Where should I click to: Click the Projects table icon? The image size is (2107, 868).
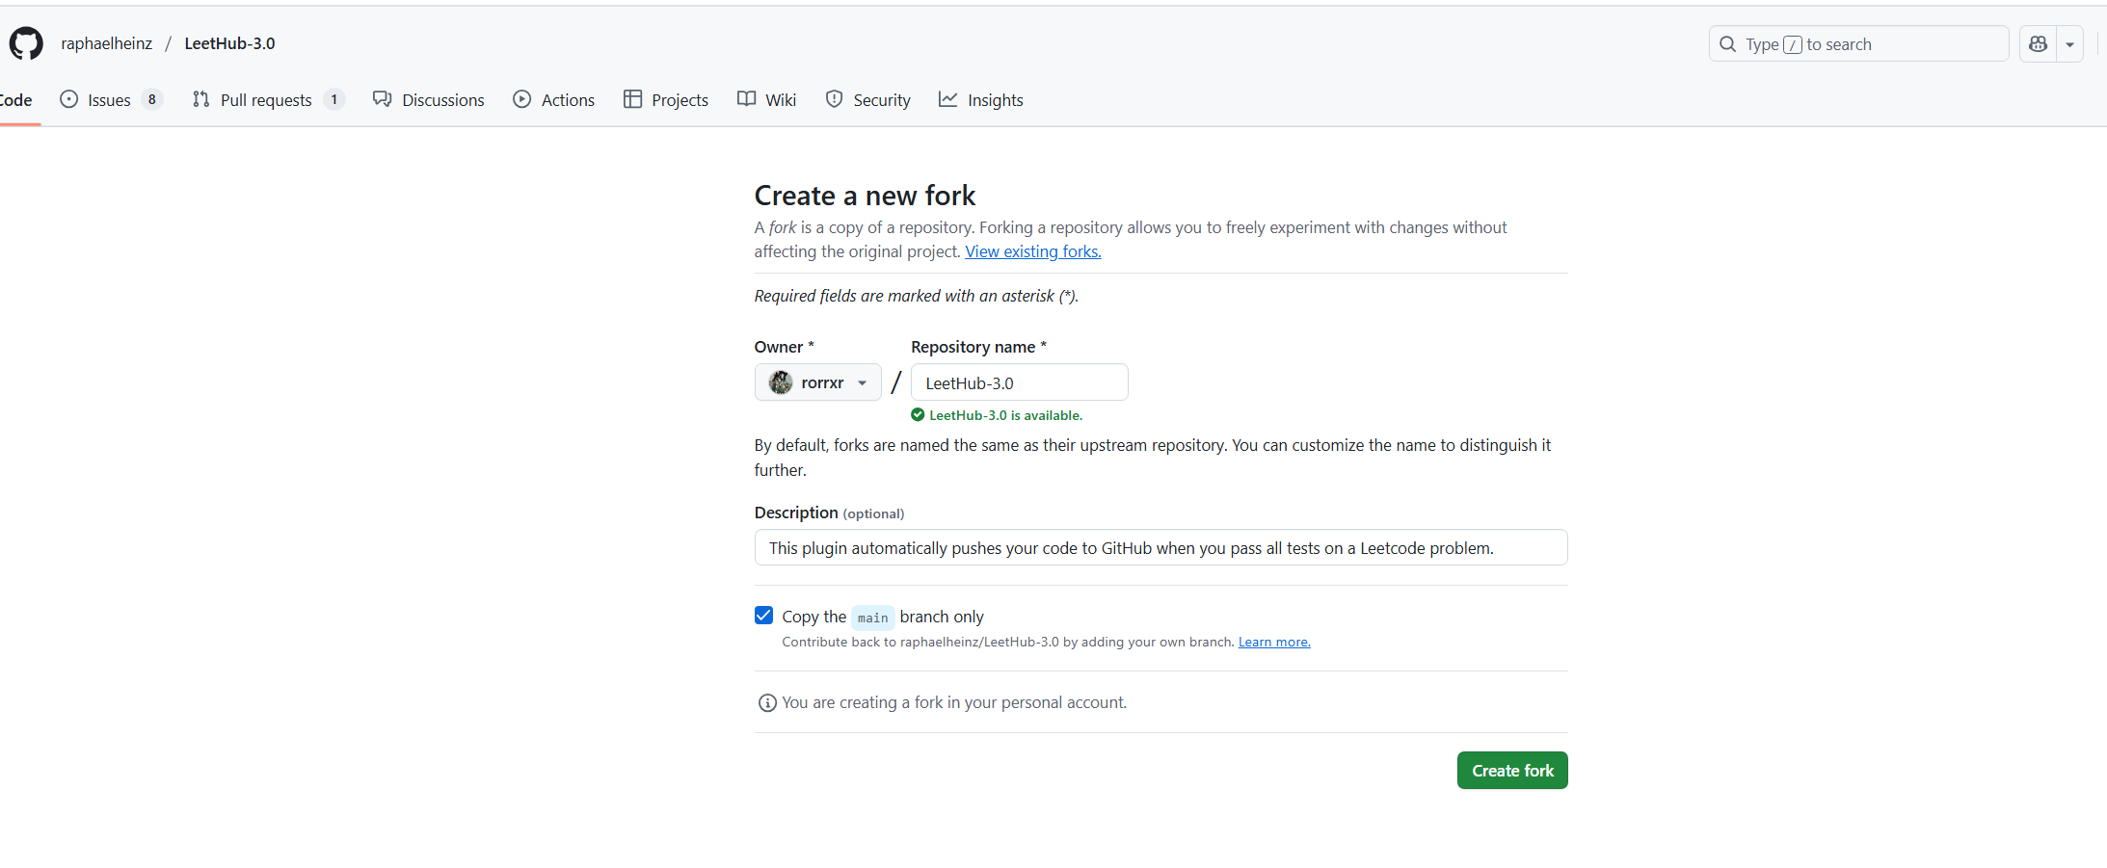point(632,99)
